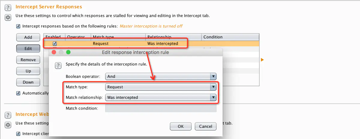Click the 'Intercept Server Responses' heading
The width and height of the screenshot is (360, 139).
point(49,7)
